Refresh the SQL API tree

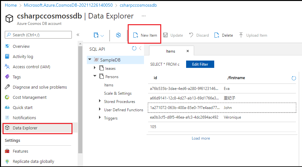click(x=134, y=49)
